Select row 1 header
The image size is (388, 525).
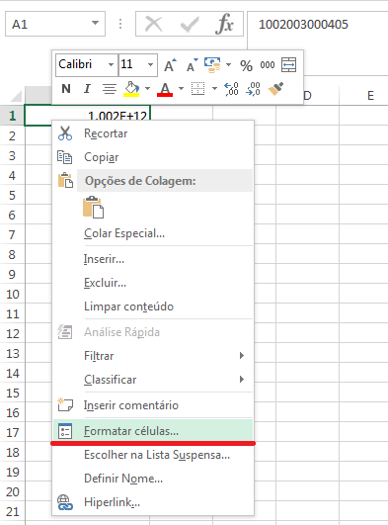[x=13, y=116]
